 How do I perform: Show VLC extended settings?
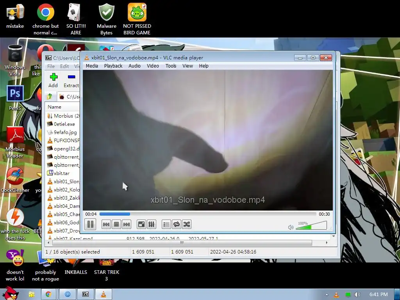[151, 224]
